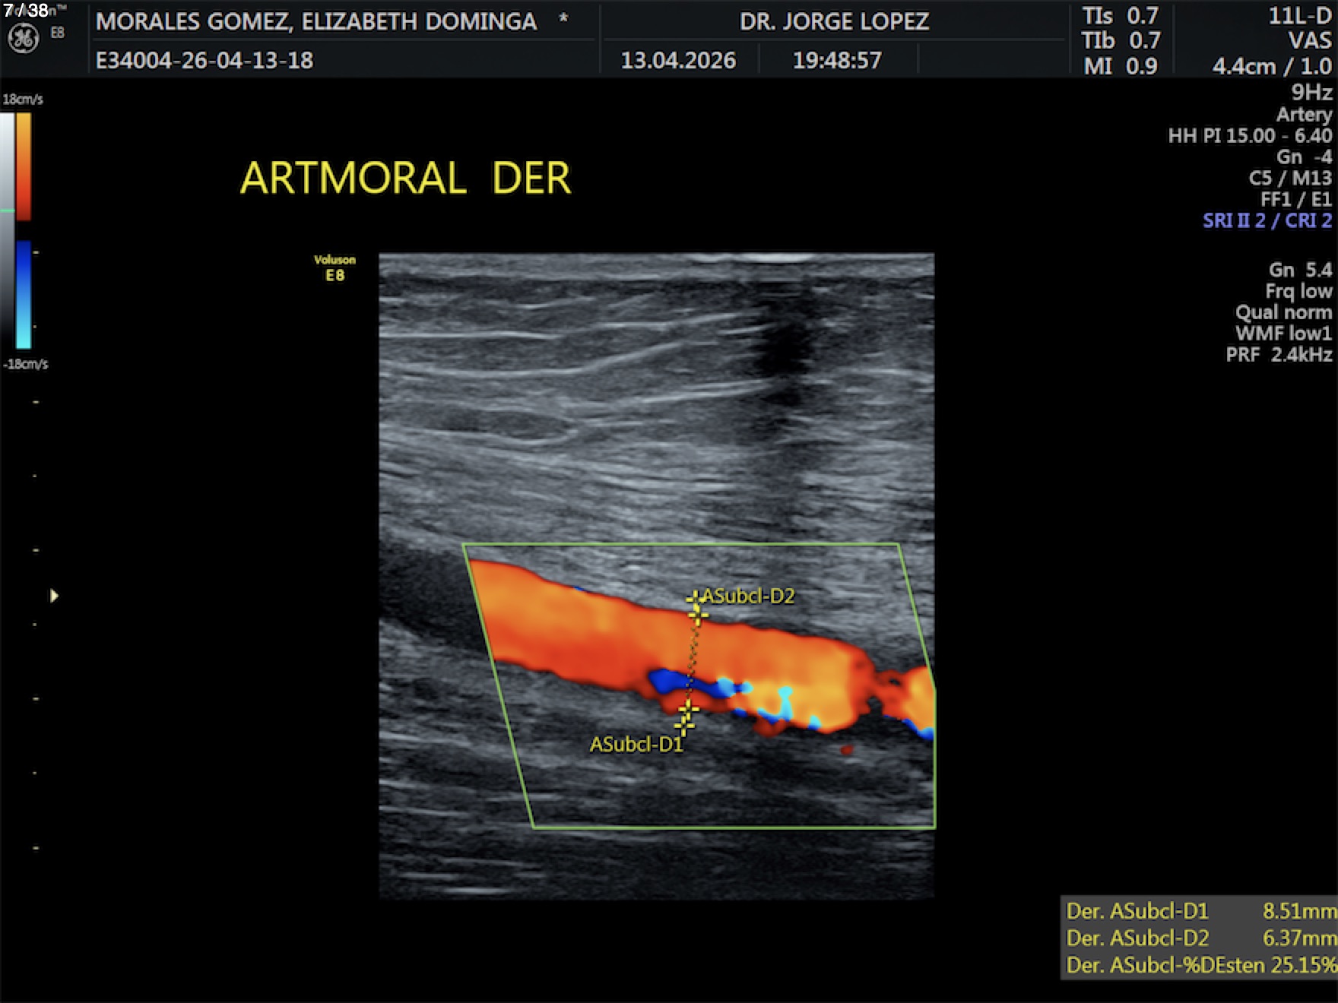Viewport: 1338px width, 1003px height.
Task: Click the 7 / 38 image counter
Action: click(26, 11)
